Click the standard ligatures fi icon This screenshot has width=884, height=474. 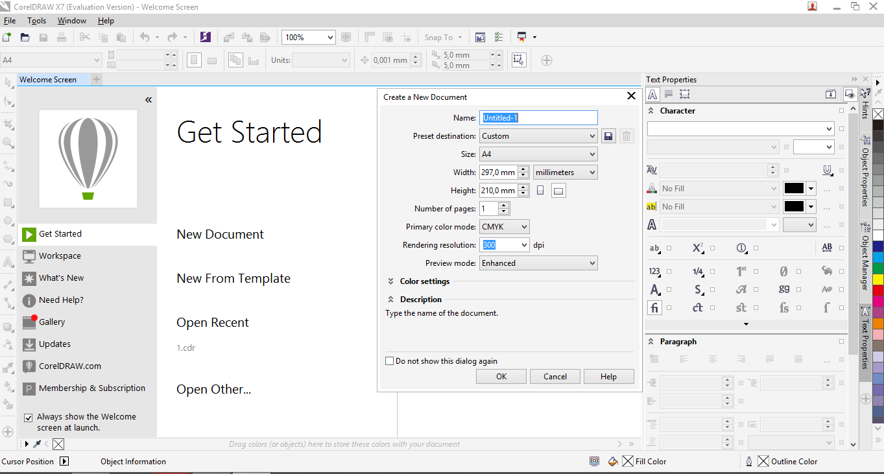coord(654,308)
